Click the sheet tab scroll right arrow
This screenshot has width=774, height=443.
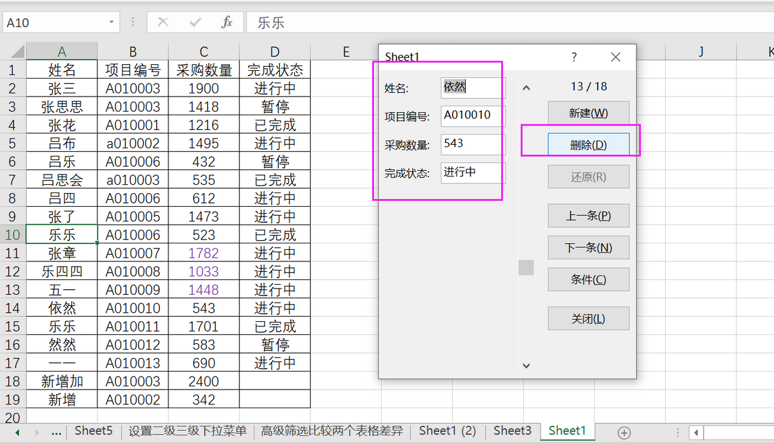[37, 431]
